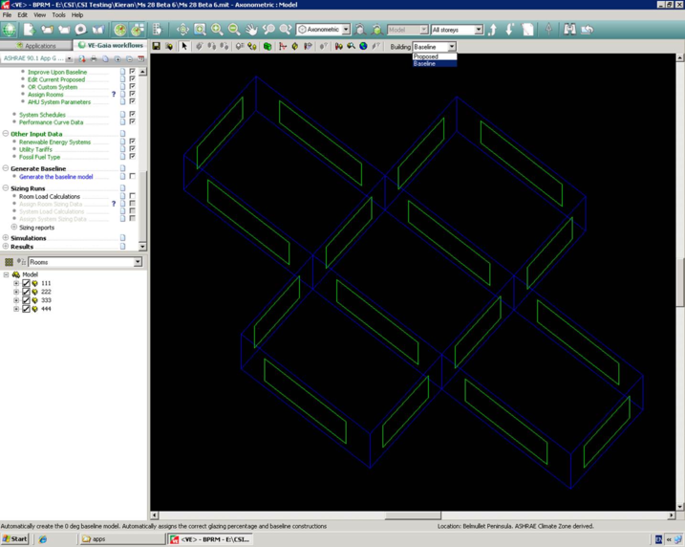The width and height of the screenshot is (685, 547).
Task: Click the question mark beside Assign Rooms
Action: tap(114, 94)
